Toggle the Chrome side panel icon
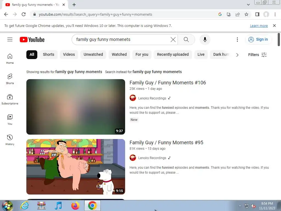The height and width of the screenshot is (211, 281). coord(257,14)
